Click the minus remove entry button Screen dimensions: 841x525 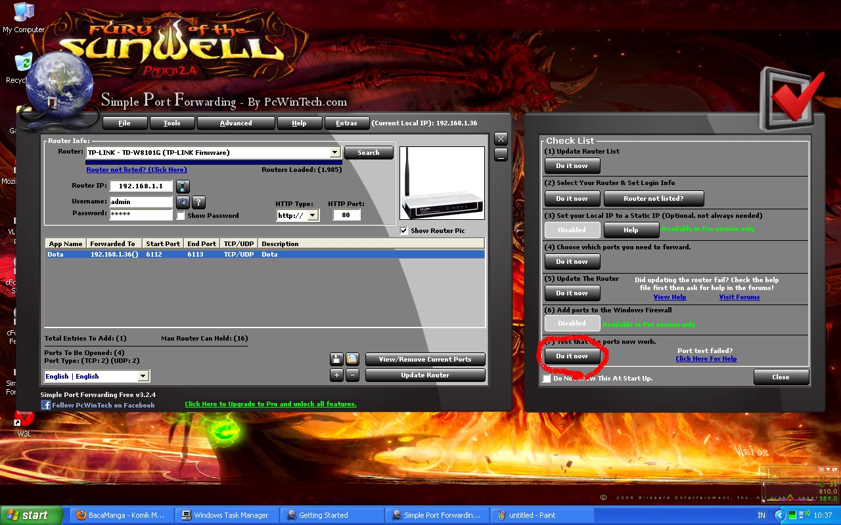(x=352, y=375)
